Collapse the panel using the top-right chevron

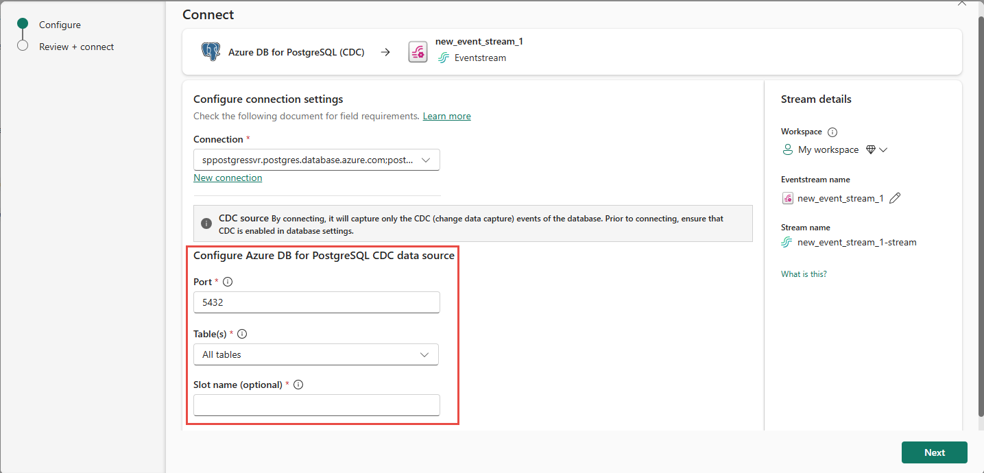(x=961, y=3)
